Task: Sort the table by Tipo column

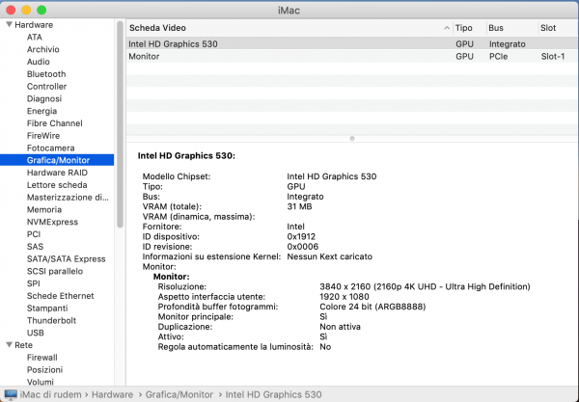Action: (x=464, y=28)
